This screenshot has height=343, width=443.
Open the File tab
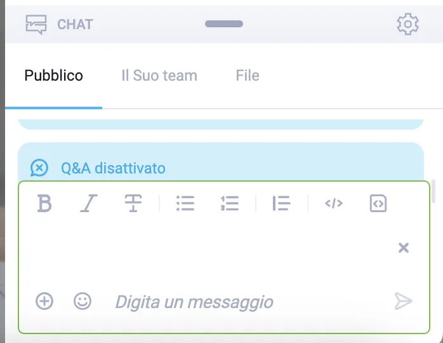click(248, 76)
